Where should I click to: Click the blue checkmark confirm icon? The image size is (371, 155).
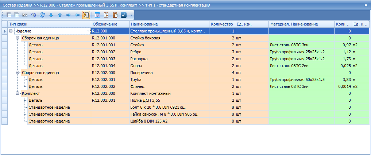point(124,15)
